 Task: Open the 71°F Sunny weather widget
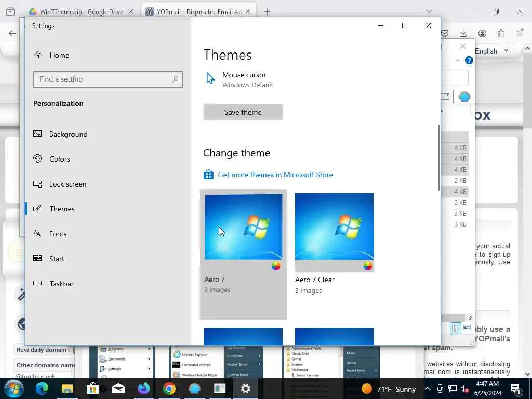(x=389, y=389)
